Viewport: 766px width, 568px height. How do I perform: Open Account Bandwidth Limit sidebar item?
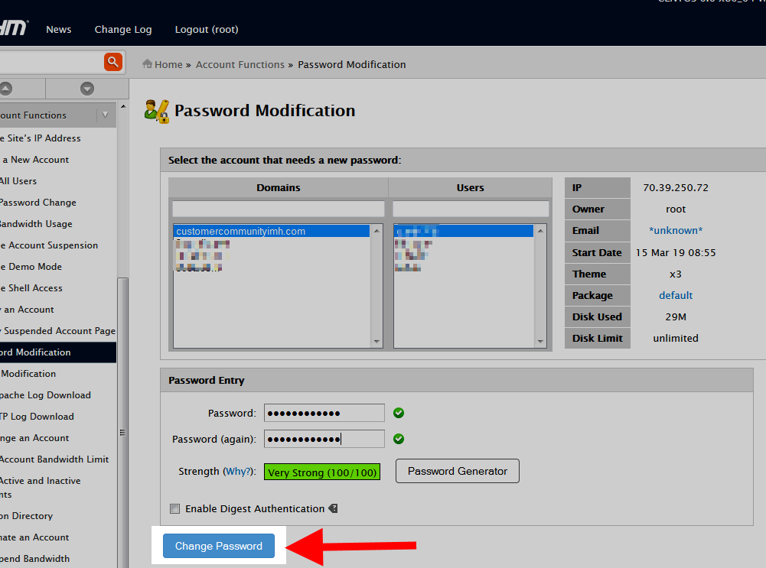54,459
